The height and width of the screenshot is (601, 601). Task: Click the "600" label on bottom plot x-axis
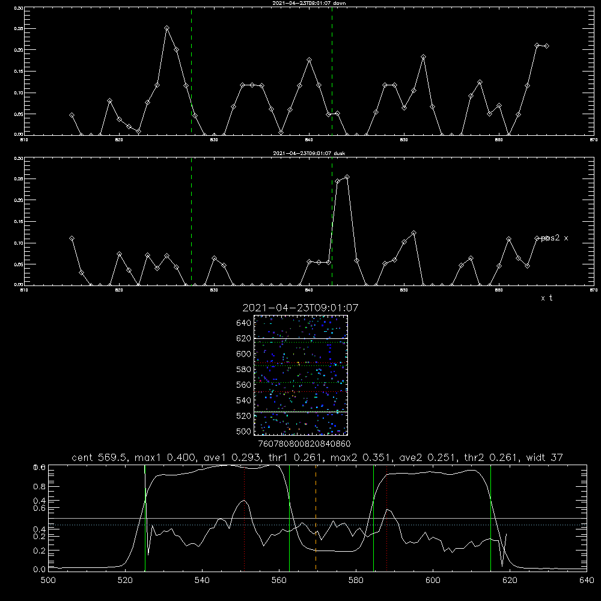point(433,581)
